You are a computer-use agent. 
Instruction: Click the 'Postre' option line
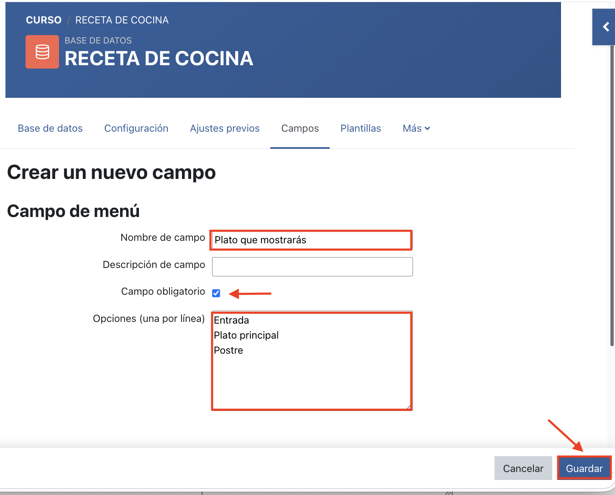pos(228,350)
